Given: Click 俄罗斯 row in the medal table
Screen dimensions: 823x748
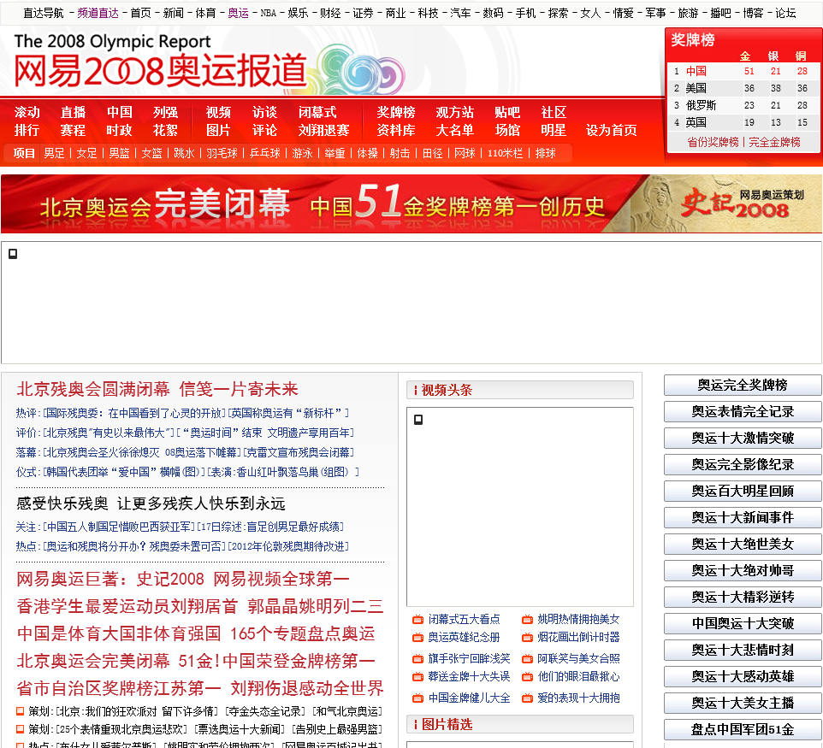Looking at the screenshot, I should tap(743, 105).
